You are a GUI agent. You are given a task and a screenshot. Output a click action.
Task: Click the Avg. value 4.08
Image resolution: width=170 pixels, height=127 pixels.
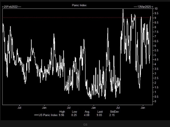coord(87,115)
